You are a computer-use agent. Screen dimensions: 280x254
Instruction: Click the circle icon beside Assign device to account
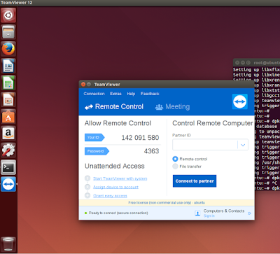(87, 187)
